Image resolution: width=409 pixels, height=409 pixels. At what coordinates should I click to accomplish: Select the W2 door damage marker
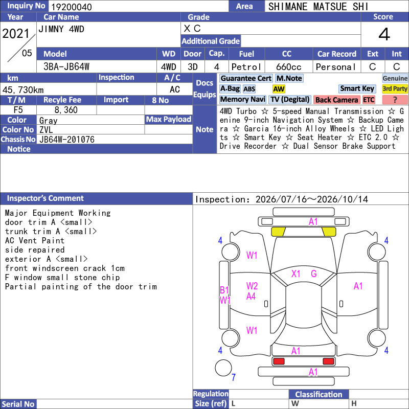pos(252,286)
